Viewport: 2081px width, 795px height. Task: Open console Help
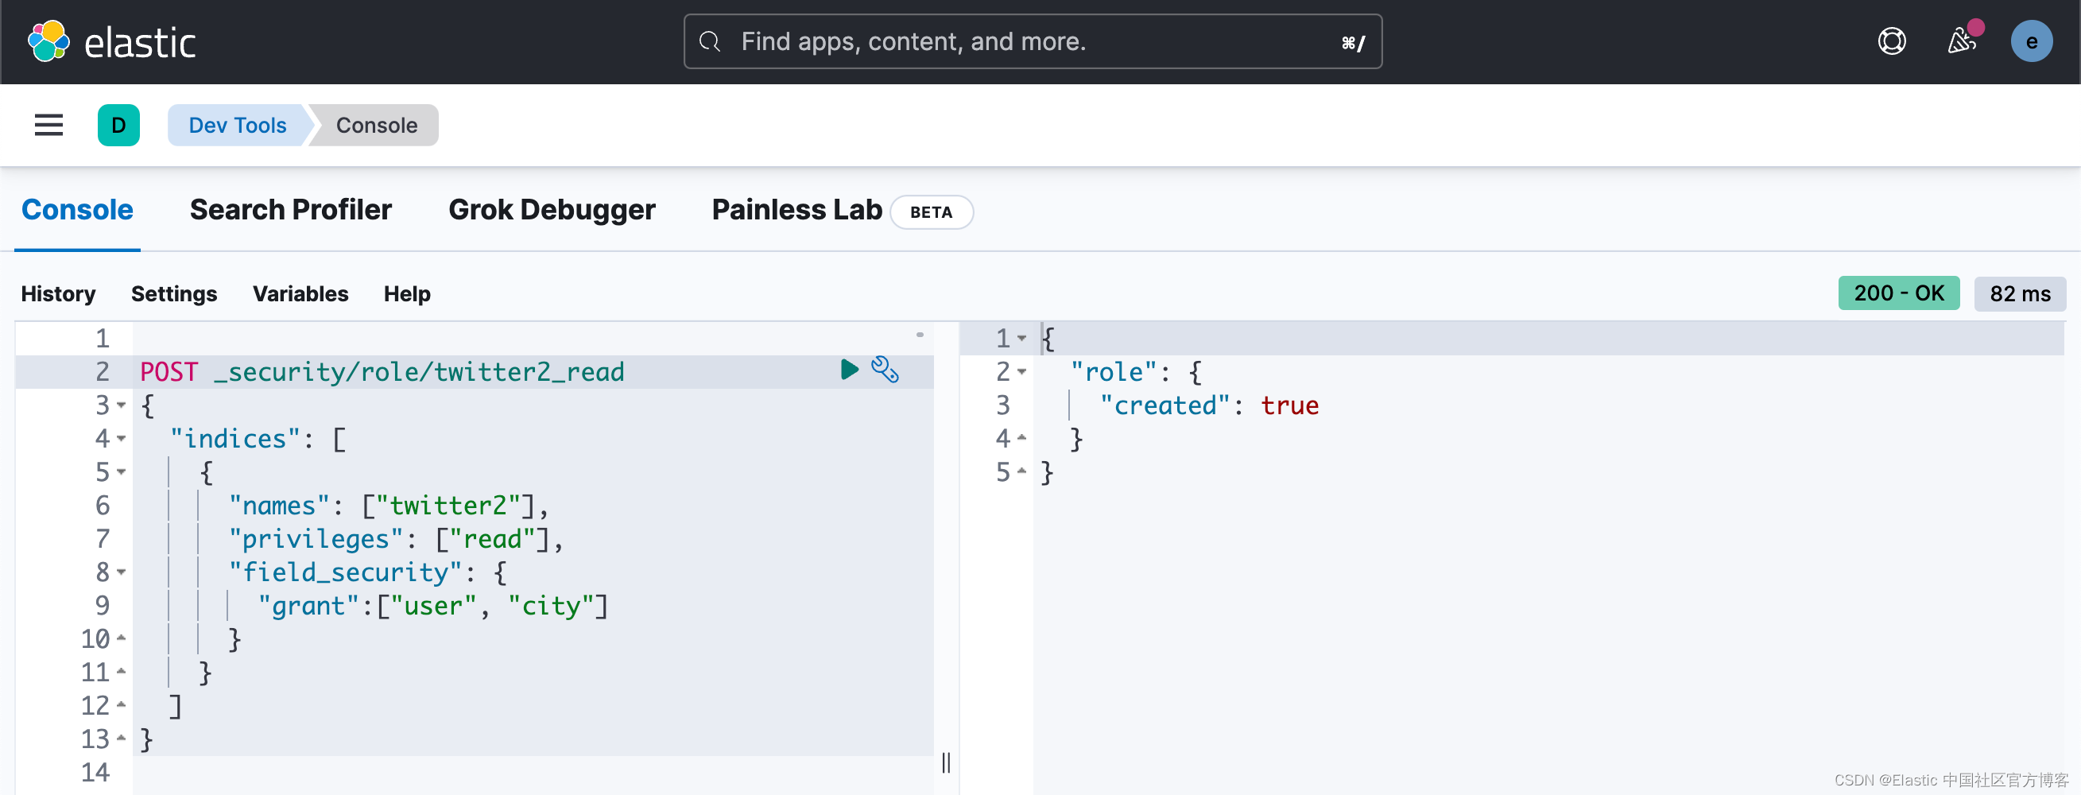point(407,294)
